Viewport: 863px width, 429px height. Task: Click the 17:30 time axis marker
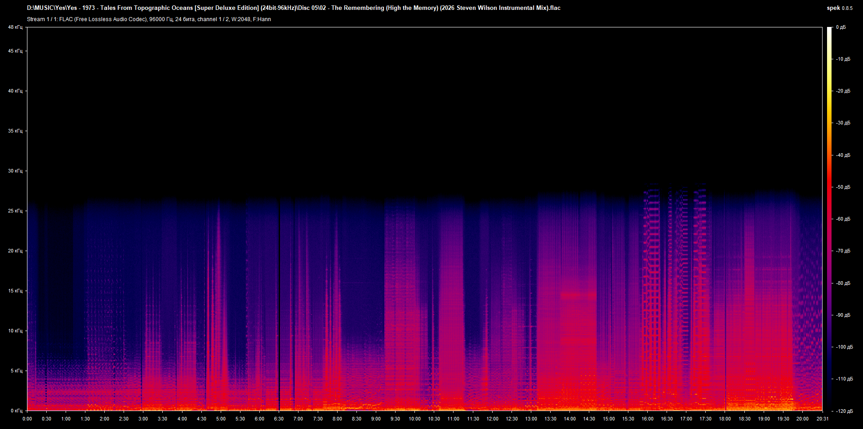coord(705,419)
